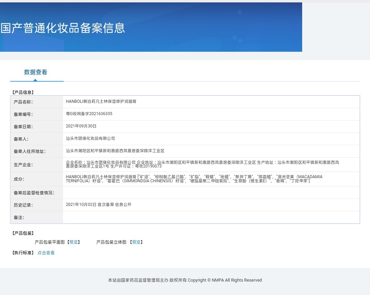This screenshot has height=295, width=370.
Task: Click the 备案后监督检查情况 row label
Action: point(34,193)
